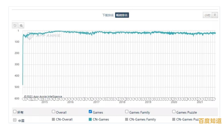
Task: Enable the Overall checkbox
Action: [54, 112]
